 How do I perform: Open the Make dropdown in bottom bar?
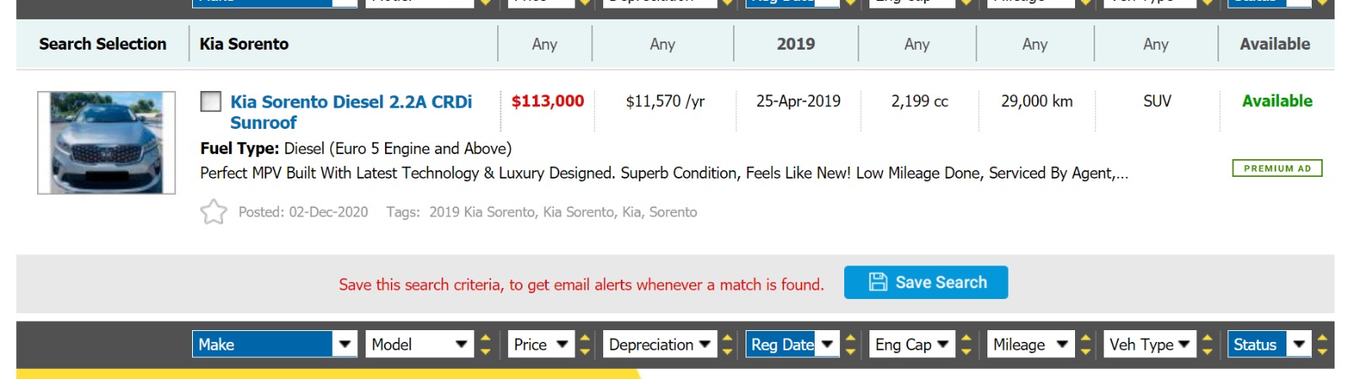click(x=274, y=344)
